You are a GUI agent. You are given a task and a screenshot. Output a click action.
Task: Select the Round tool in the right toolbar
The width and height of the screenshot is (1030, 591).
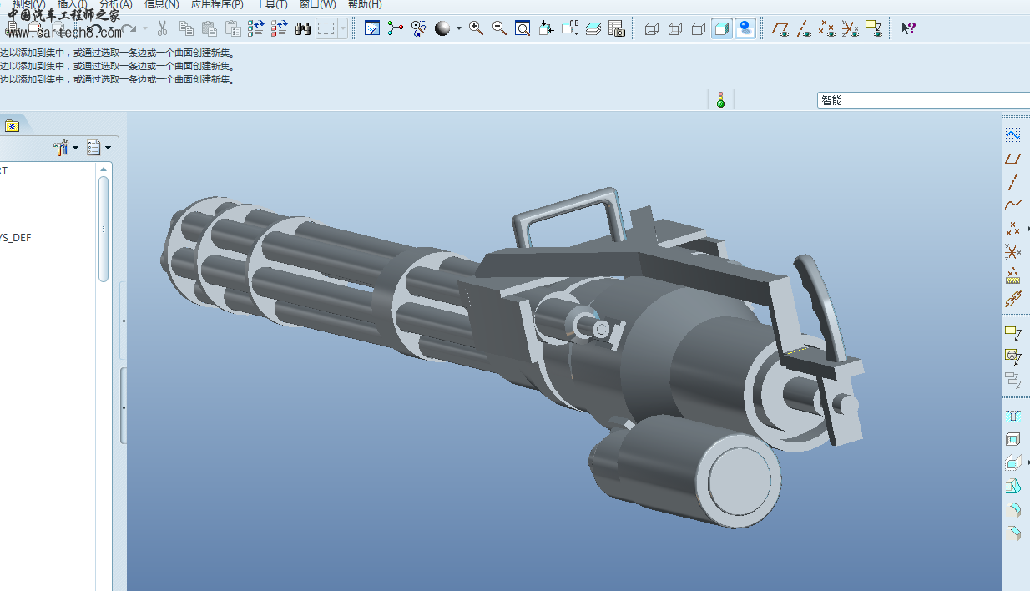1012,509
